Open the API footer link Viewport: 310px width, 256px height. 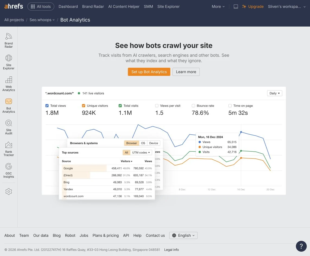click(x=126, y=235)
